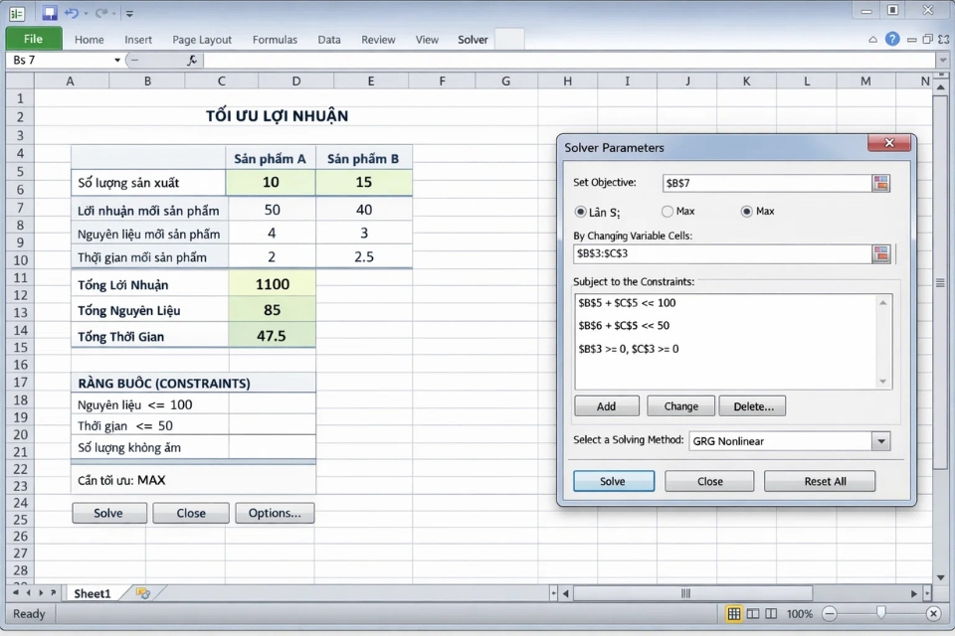Screen dimensions: 955x636
Task: Click the Undo icon
Action: pyautogui.click(x=72, y=12)
